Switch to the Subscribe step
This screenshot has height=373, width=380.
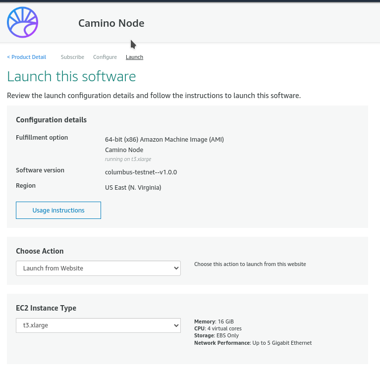click(x=72, y=57)
